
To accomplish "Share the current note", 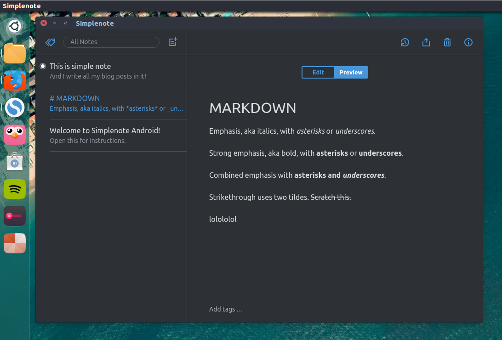I will (426, 42).
